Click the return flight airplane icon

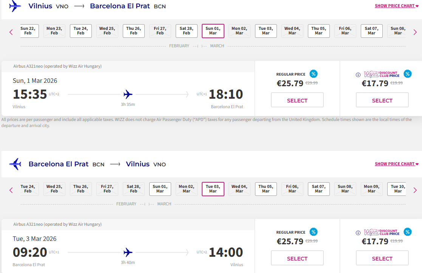15,164
